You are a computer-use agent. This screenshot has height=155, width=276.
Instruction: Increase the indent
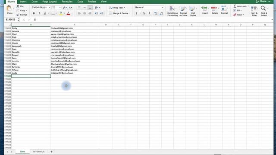click(x=102, y=13)
